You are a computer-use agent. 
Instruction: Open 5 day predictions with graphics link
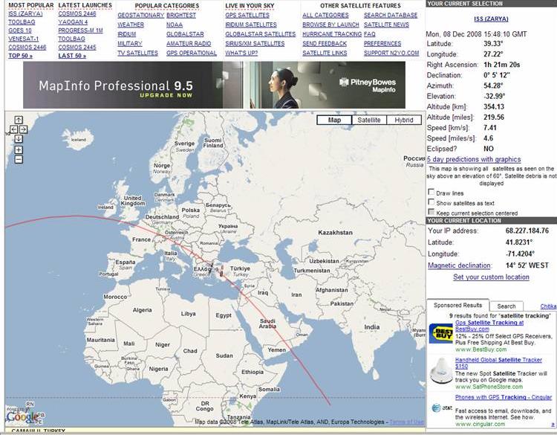pyautogui.click(x=474, y=159)
